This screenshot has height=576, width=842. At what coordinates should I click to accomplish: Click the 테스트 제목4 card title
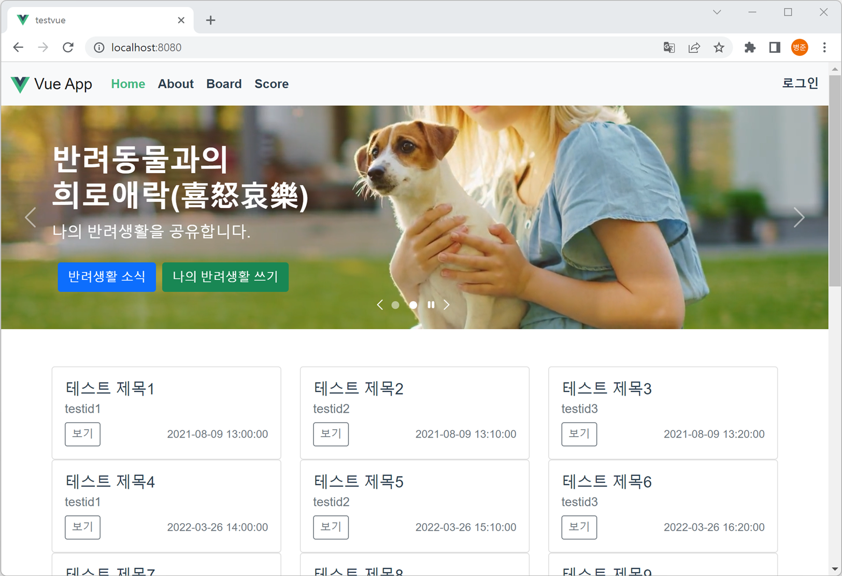tap(110, 482)
